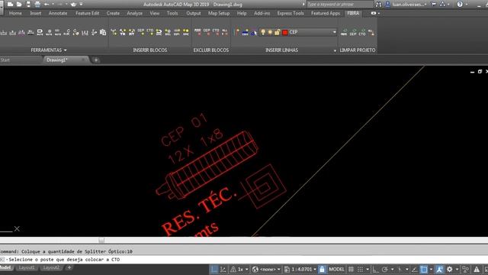This screenshot has width=488, height=275.
Task: Click the help question mark icon
Action: 460,5
